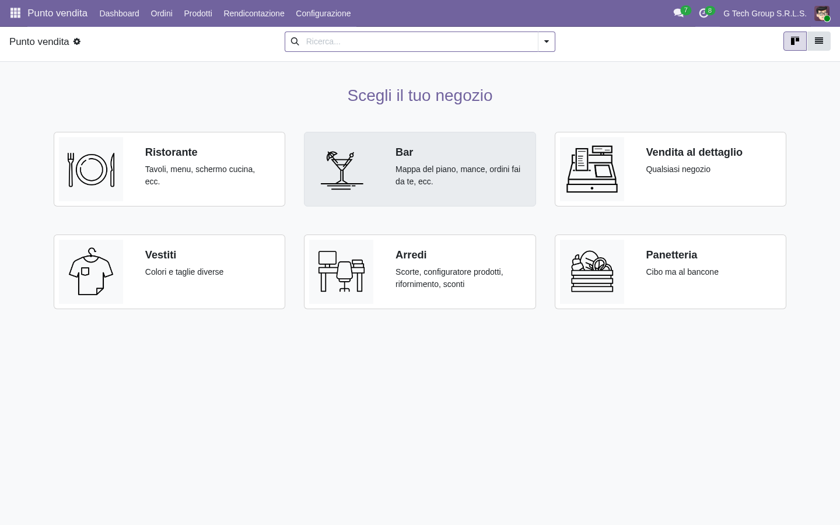Click the Punto vendita app title in navbar
Viewport: 840px width, 525px height.
pos(57,13)
